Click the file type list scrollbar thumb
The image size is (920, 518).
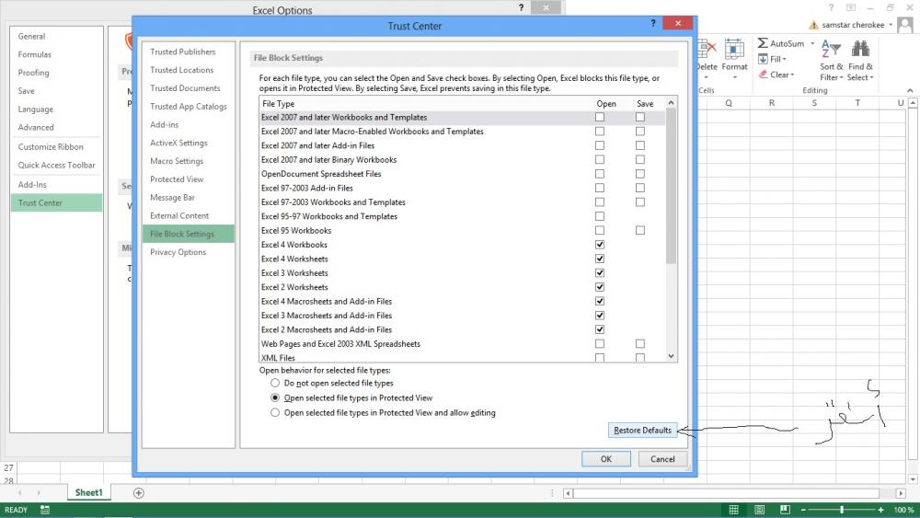click(672, 187)
